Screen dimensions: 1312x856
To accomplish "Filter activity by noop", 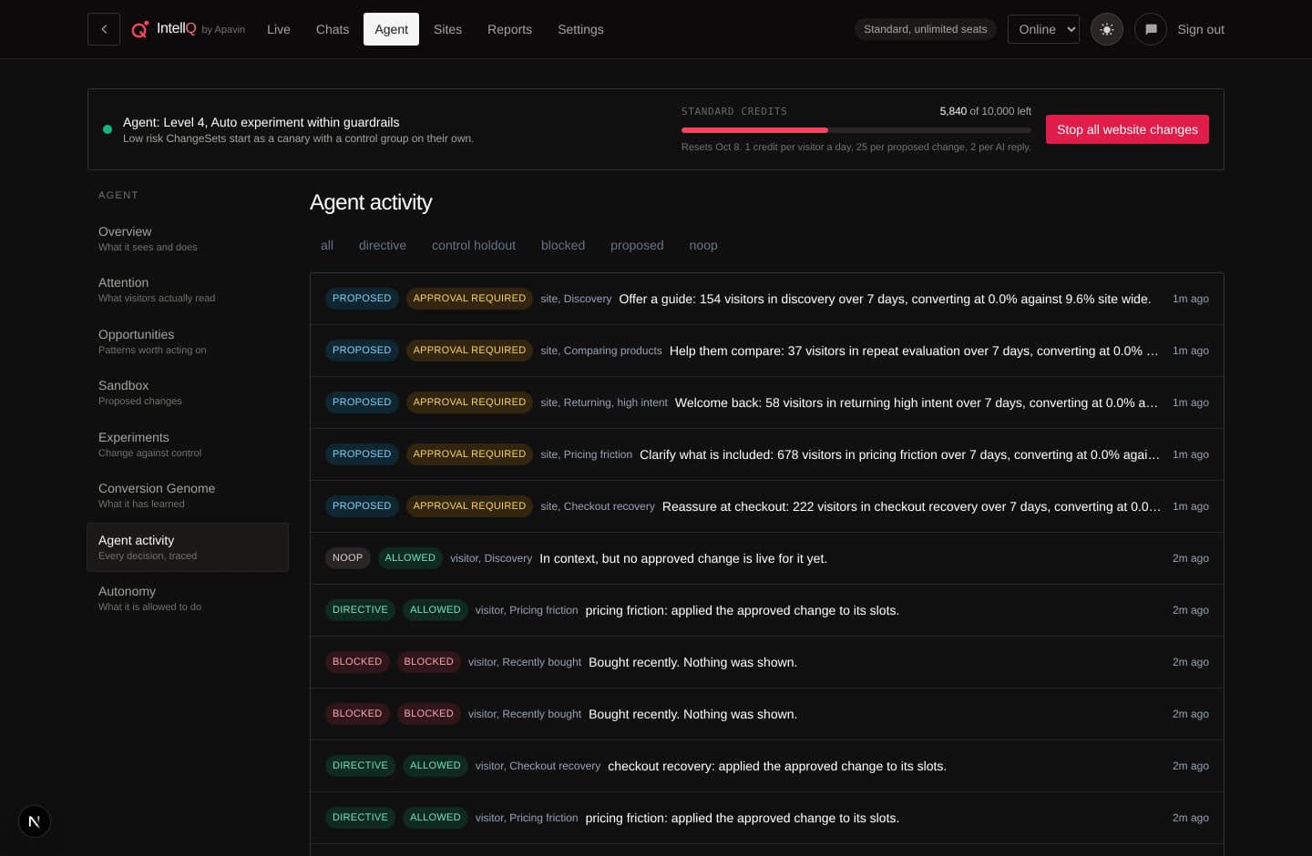I will 703,245.
